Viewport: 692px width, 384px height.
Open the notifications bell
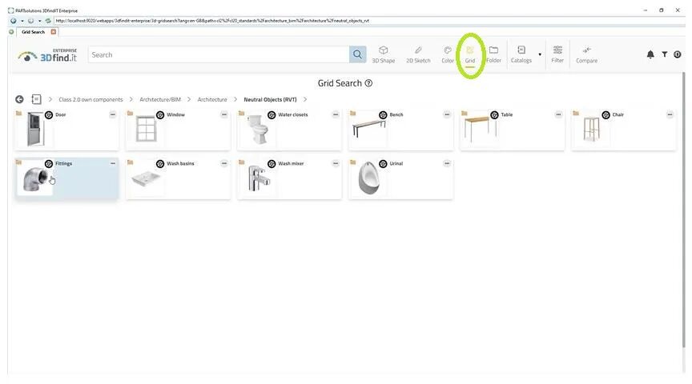(650, 54)
